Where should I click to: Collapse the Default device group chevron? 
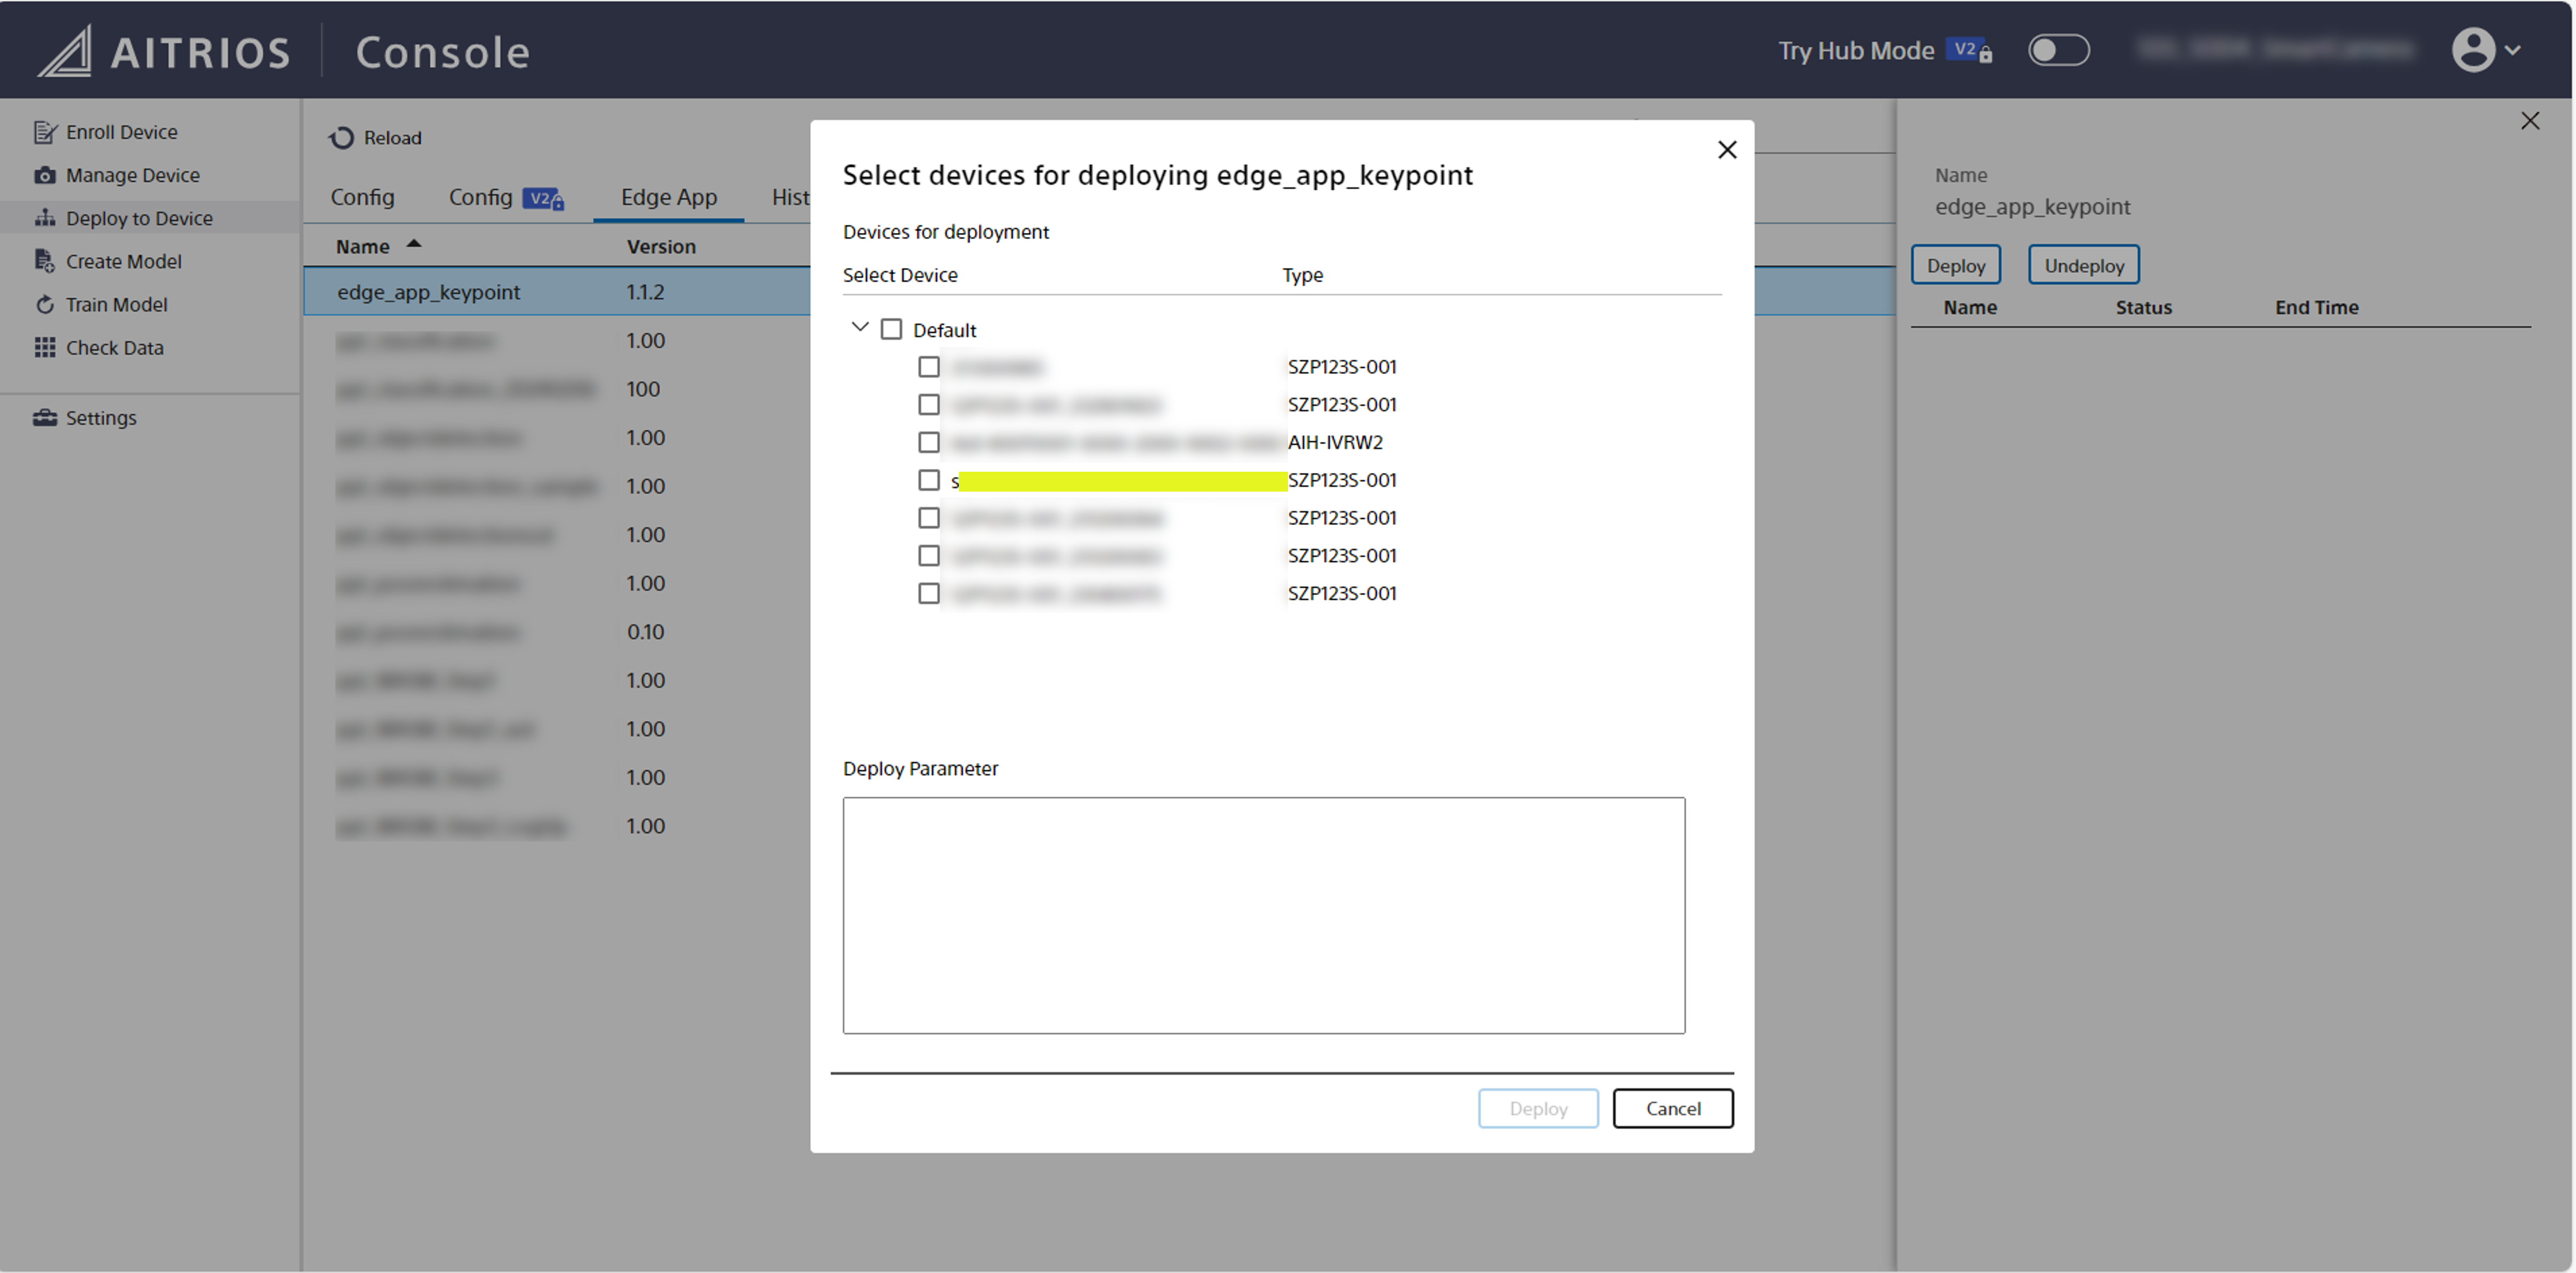[859, 327]
